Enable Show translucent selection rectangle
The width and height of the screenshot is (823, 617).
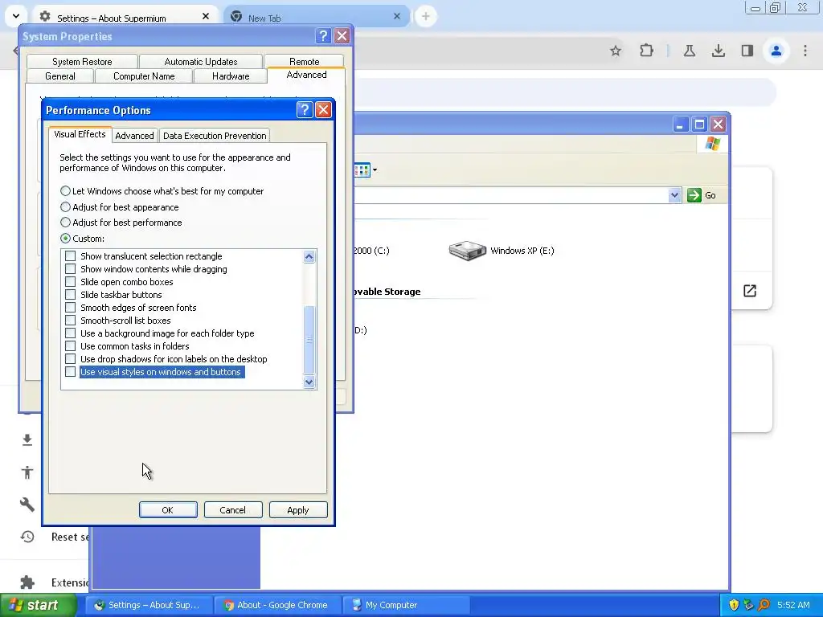point(71,256)
